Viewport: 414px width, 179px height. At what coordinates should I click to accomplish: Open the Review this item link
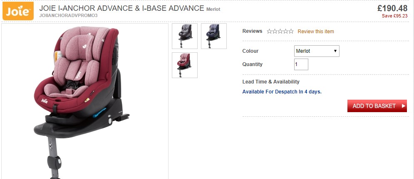(x=316, y=32)
